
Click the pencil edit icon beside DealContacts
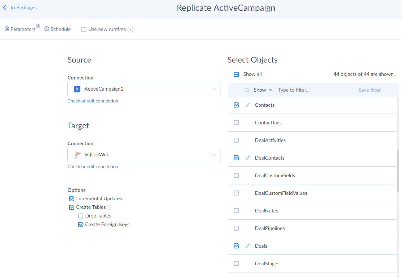(x=248, y=158)
